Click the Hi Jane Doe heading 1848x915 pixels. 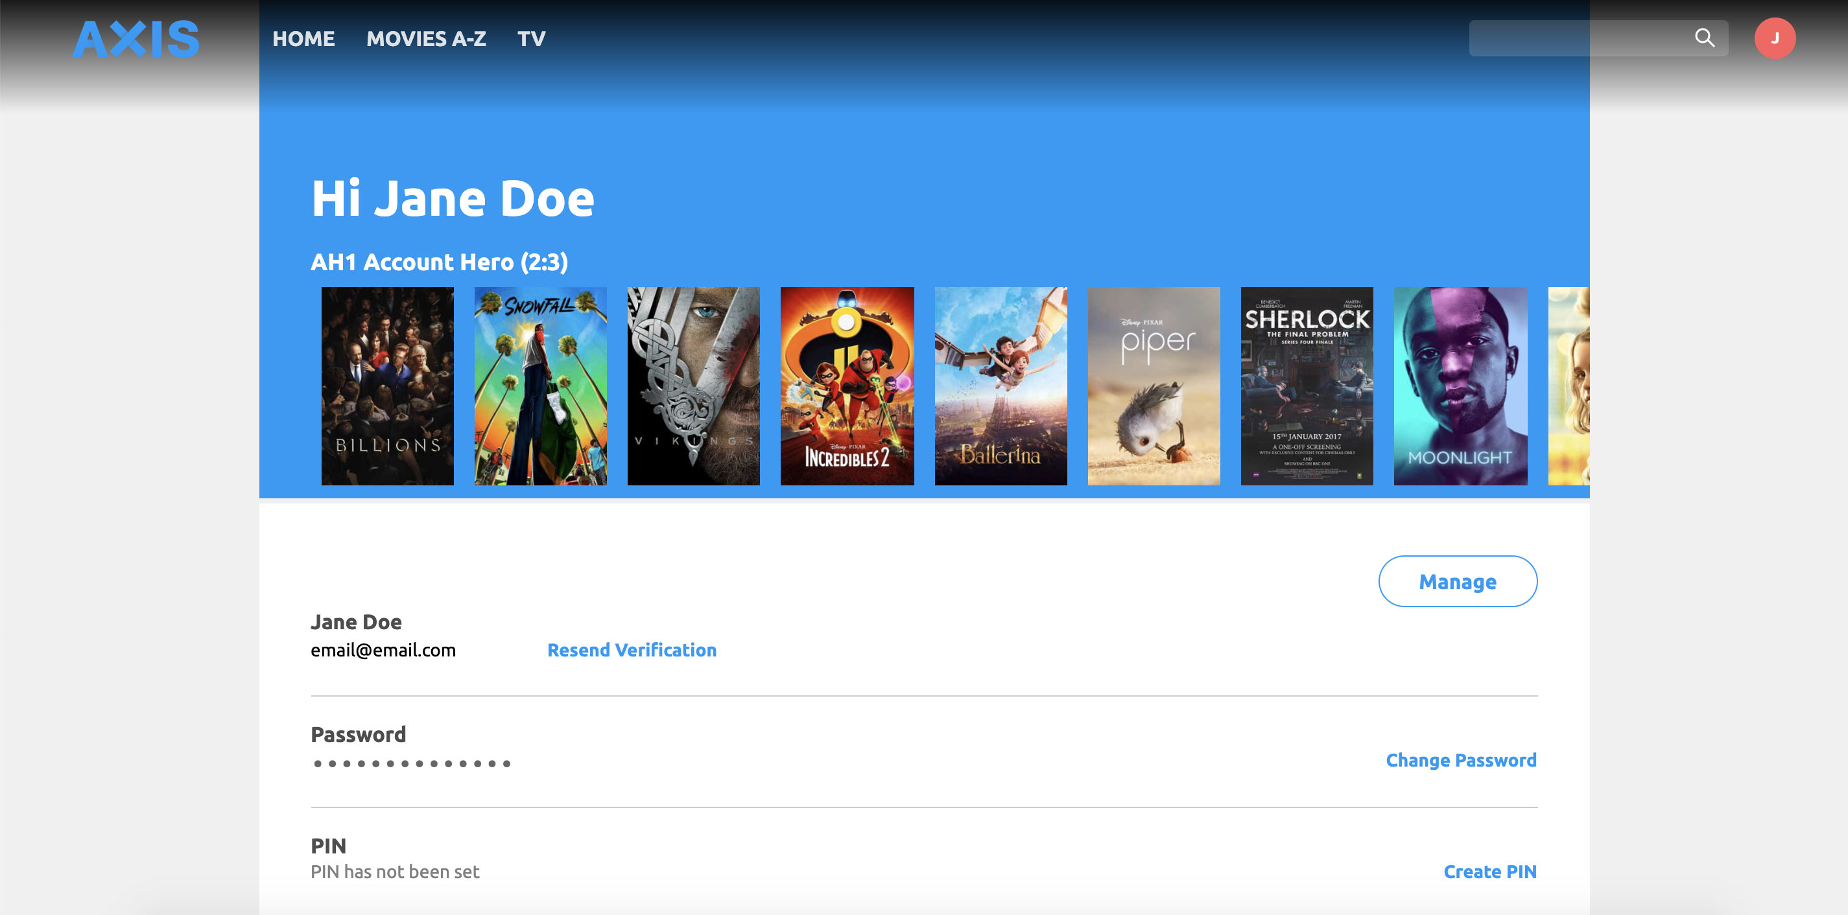coord(453,198)
